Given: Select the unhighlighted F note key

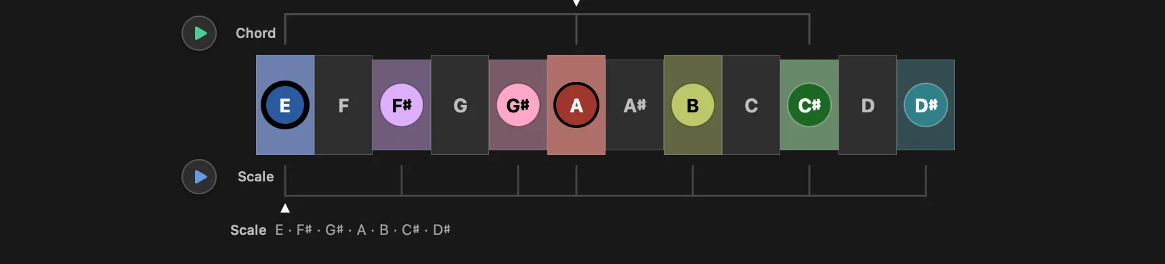Looking at the screenshot, I should pyautogui.click(x=343, y=105).
